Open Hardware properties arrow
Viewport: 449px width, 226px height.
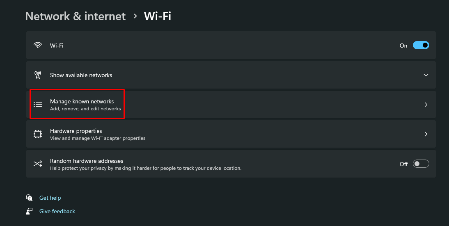[x=426, y=134]
